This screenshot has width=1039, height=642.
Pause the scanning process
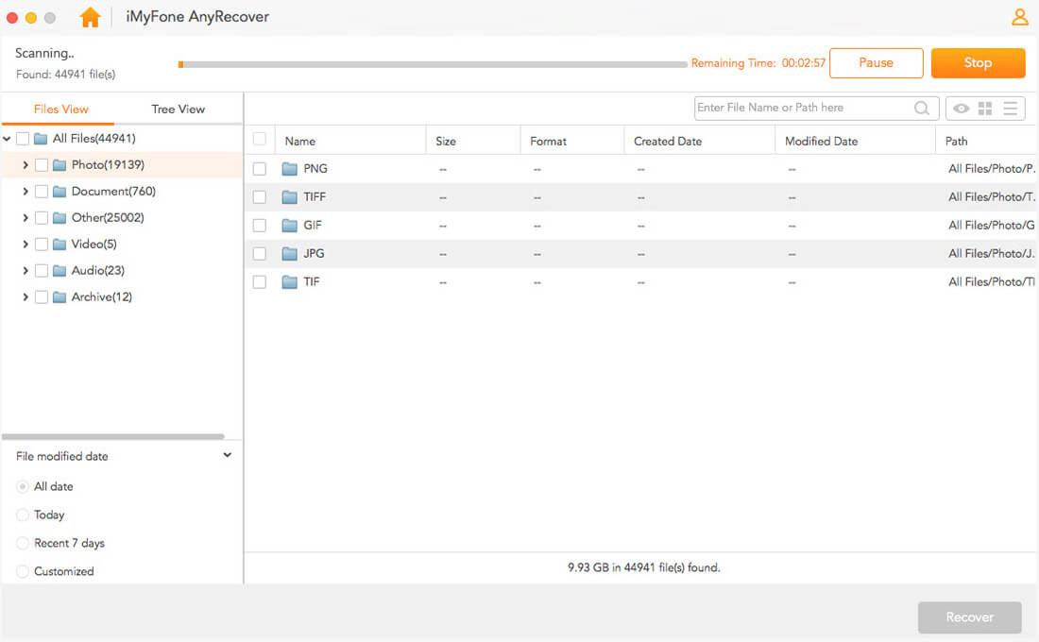pyautogui.click(x=876, y=63)
